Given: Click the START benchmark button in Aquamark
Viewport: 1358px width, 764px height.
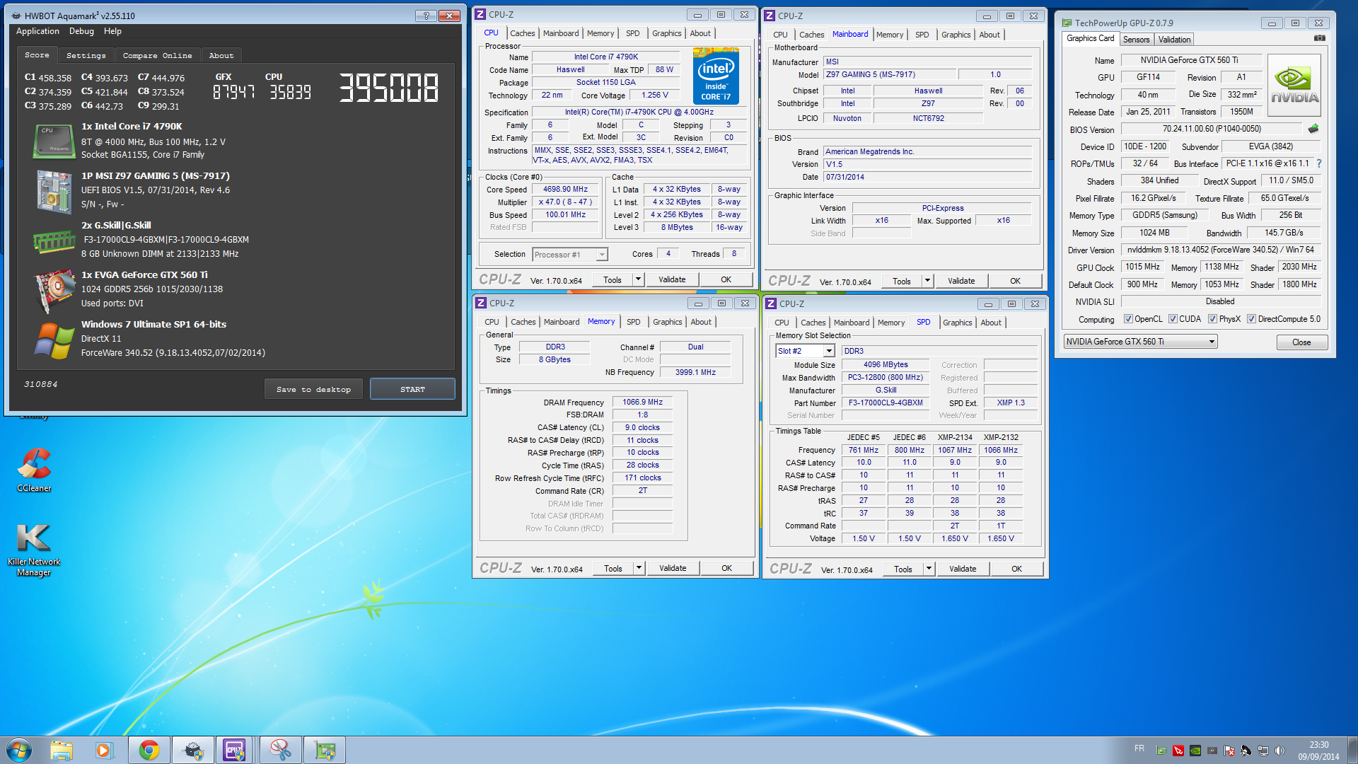Looking at the screenshot, I should 412,389.
